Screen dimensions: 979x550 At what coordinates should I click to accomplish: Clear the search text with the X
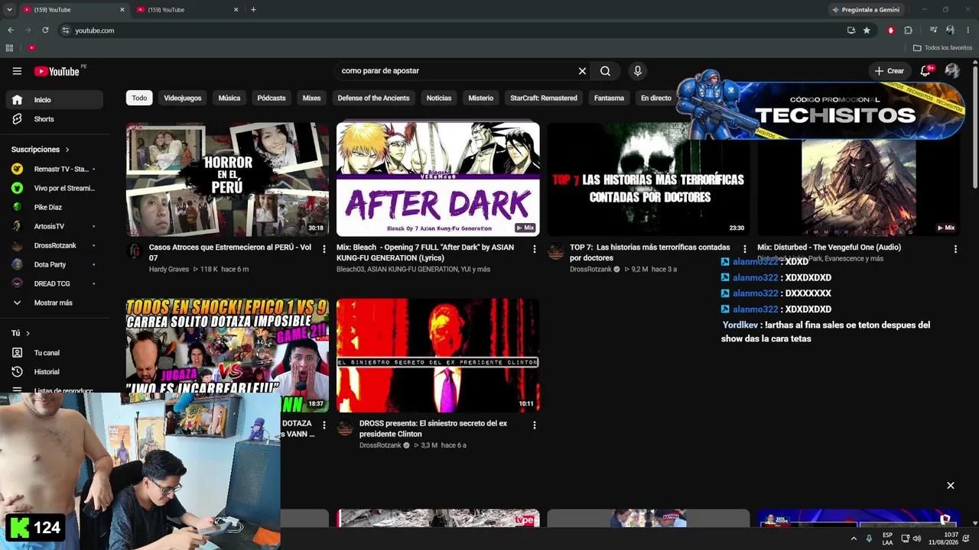(x=582, y=71)
